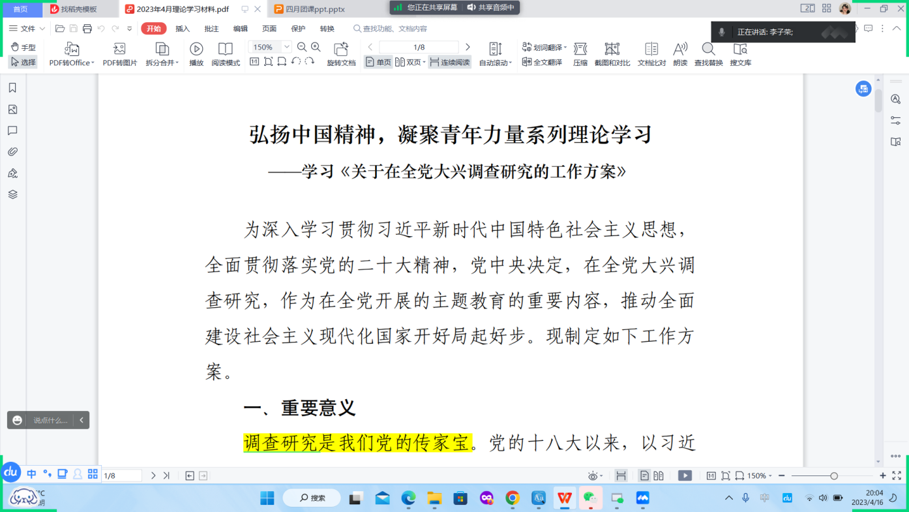Switch to 手型 hand tool mode
The image size is (909, 512).
pos(23,48)
